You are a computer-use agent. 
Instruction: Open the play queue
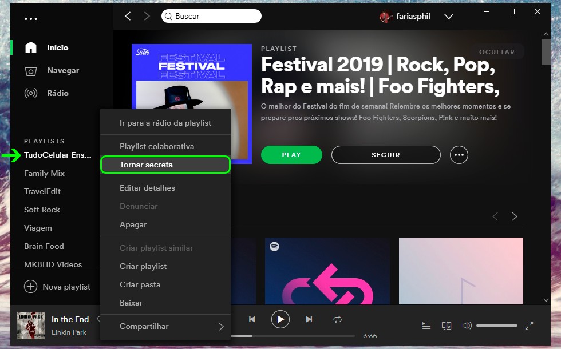pyautogui.click(x=426, y=326)
